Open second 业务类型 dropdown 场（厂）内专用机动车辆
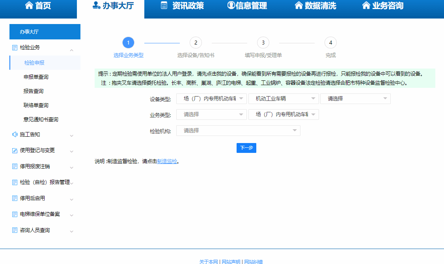Viewport: 444px width, 264px height. point(284,114)
